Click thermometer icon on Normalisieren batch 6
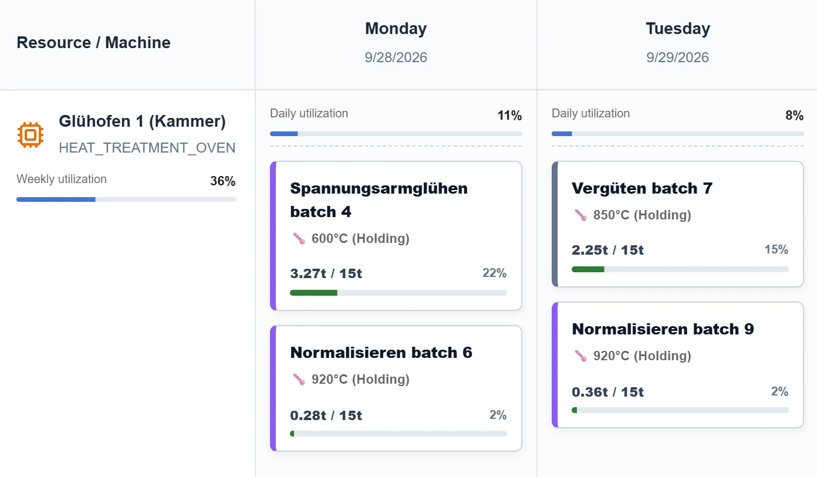Screen dimensions: 817x477 pos(299,379)
